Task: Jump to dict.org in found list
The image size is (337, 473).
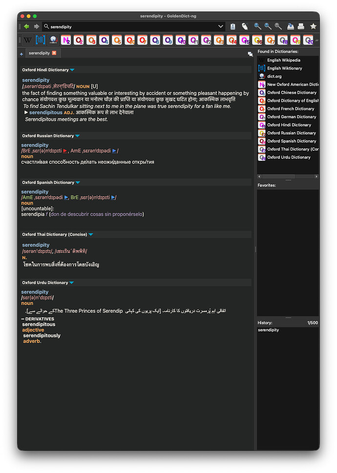Action: point(288,77)
